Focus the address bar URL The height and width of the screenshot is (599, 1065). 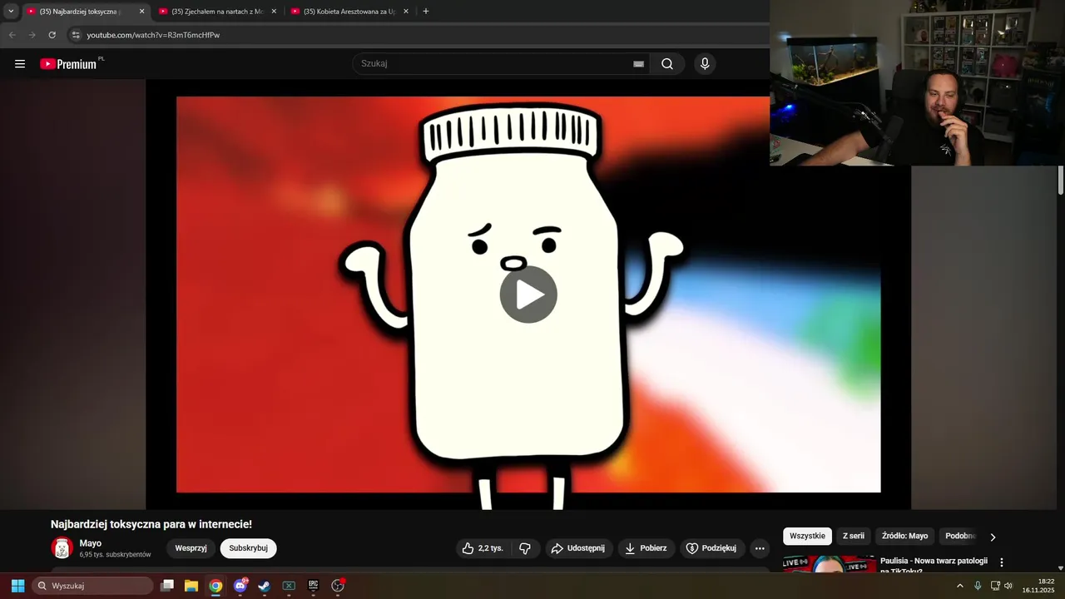pos(154,35)
